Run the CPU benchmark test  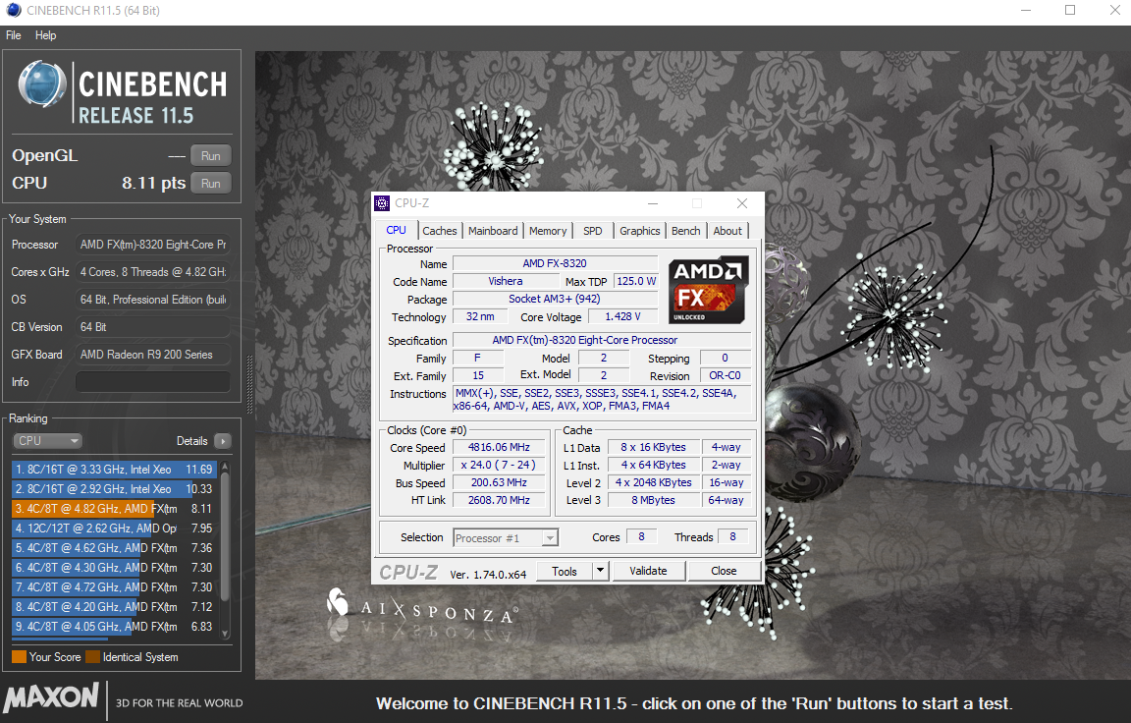click(x=211, y=184)
